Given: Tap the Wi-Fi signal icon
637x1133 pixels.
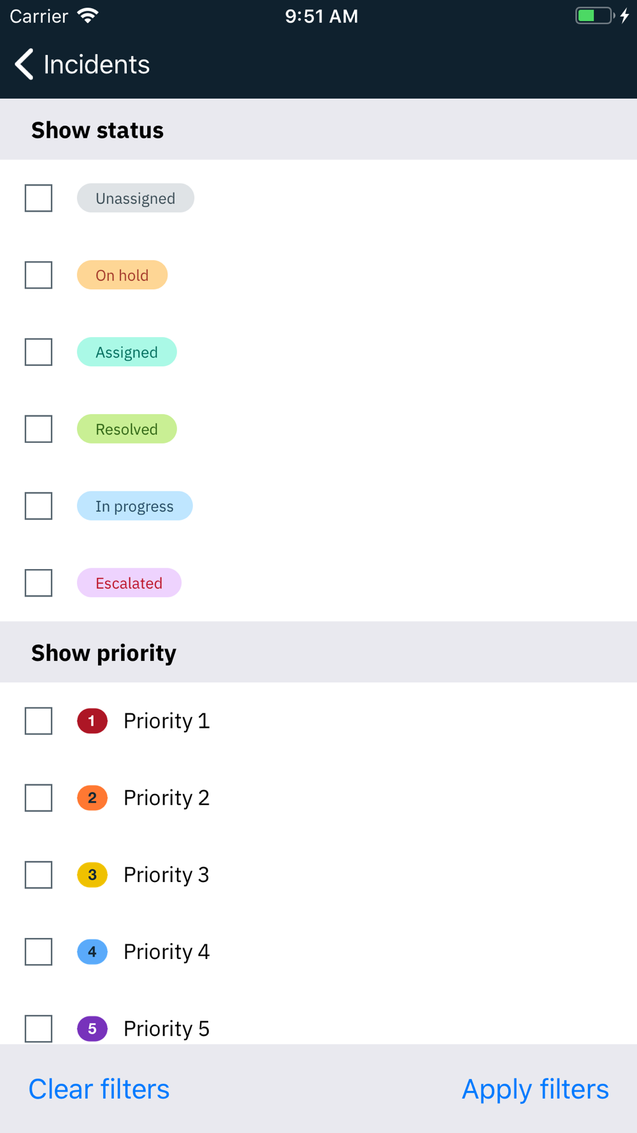Looking at the screenshot, I should (88, 16).
